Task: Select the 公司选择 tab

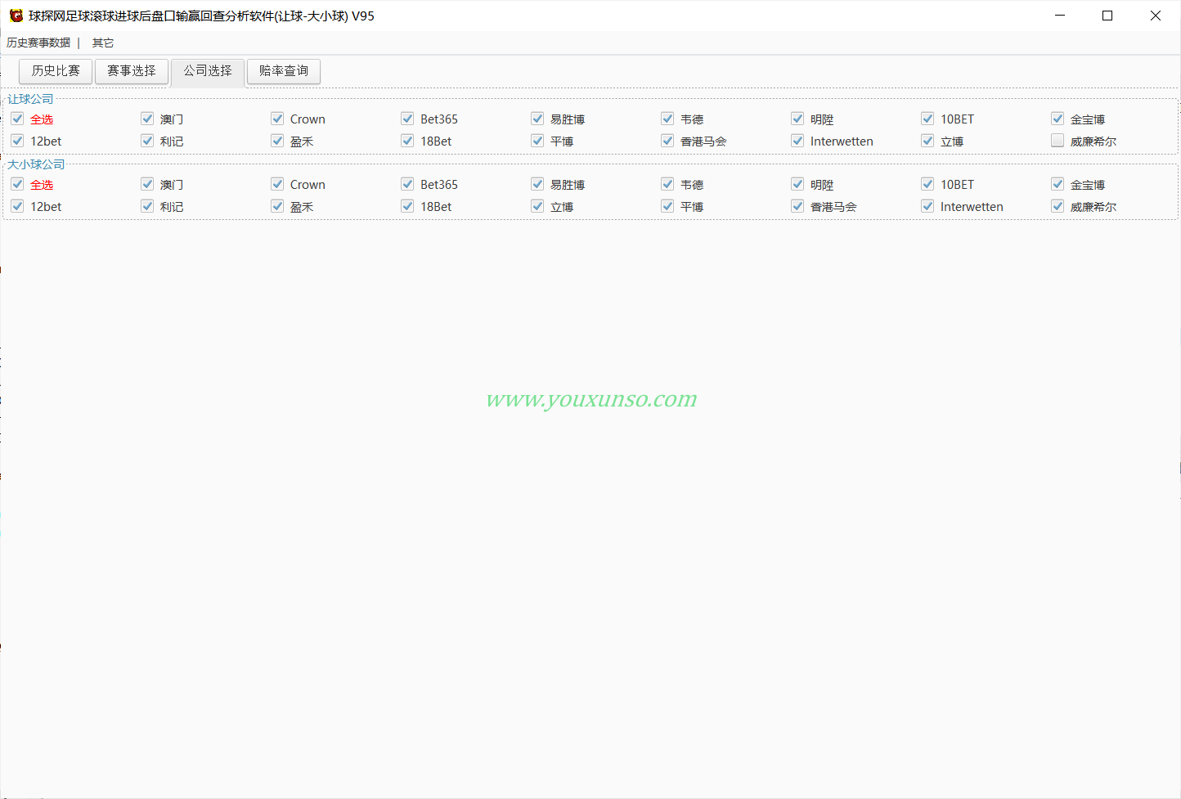Action: coord(208,71)
